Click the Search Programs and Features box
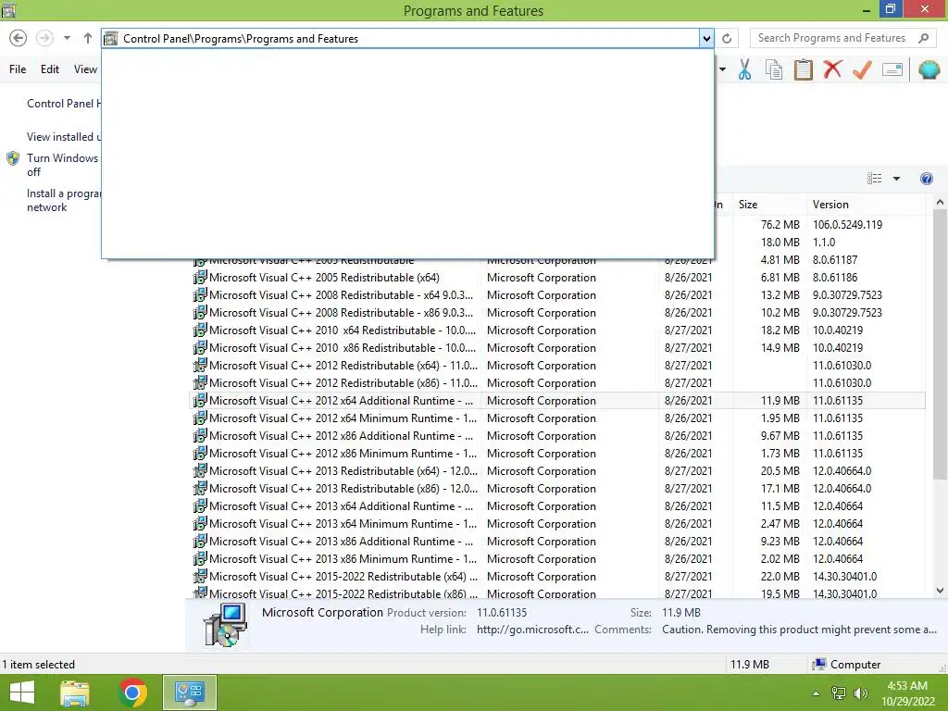This screenshot has height=711, width=948. tap(842, 38)
